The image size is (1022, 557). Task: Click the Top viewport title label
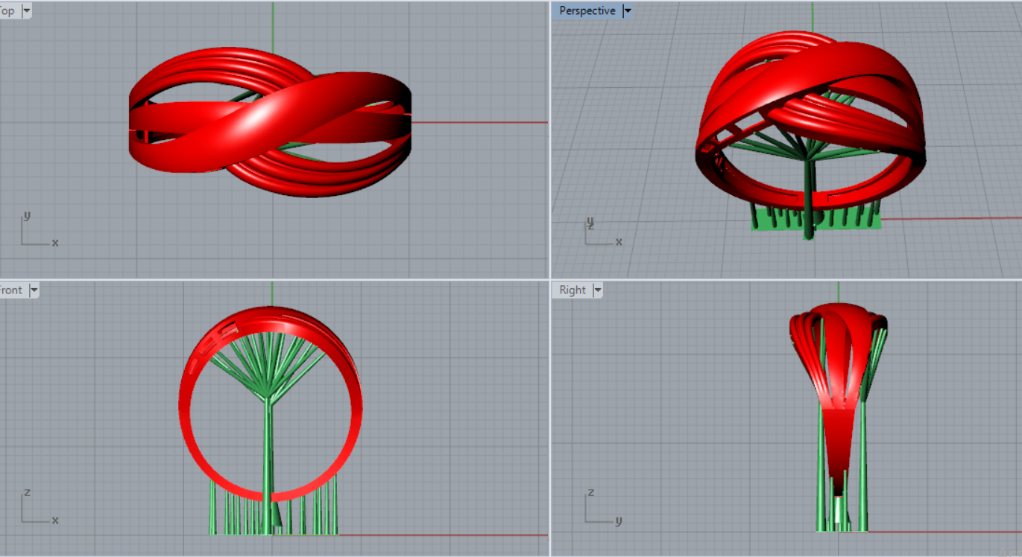point(7,10)
